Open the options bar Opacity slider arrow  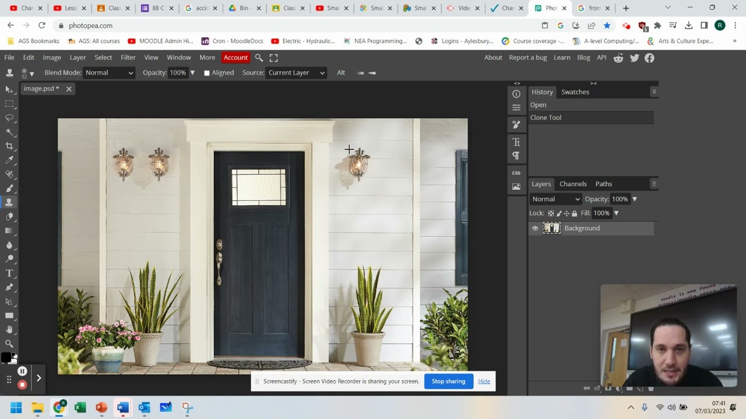pos(192,73)
